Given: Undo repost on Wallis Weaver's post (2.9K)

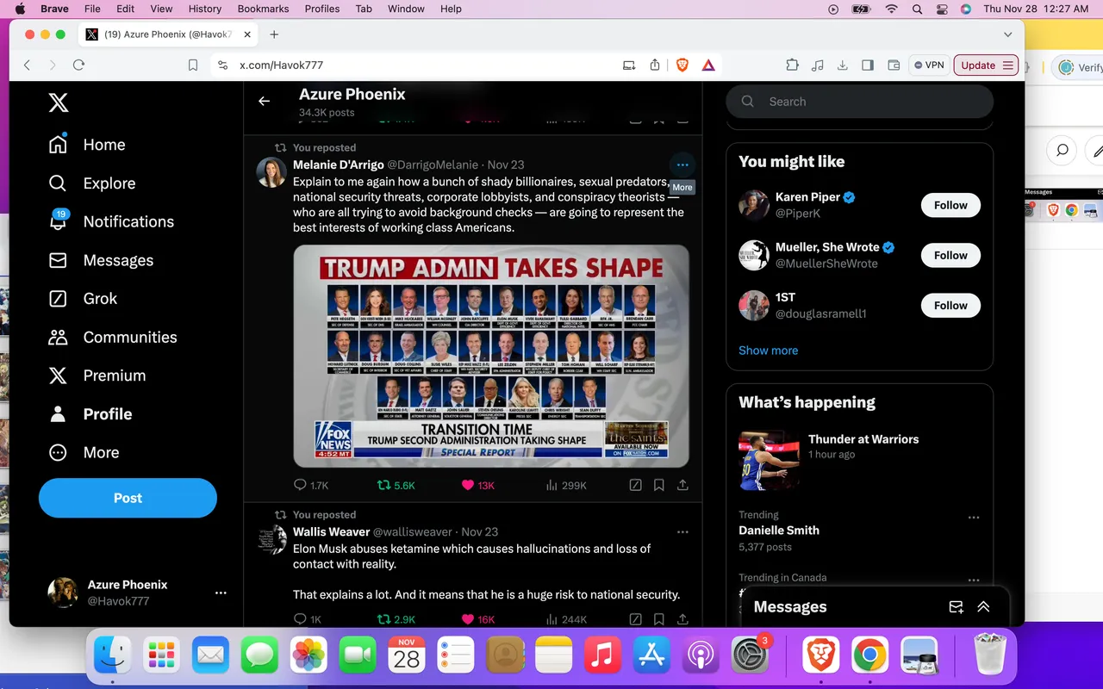Looking at the screenshot, I should point(396,619).
